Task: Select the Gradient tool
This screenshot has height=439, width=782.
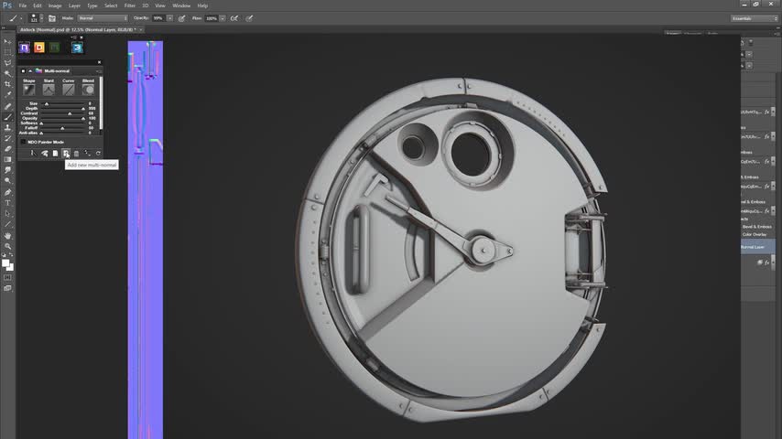Action: point(7,159)
